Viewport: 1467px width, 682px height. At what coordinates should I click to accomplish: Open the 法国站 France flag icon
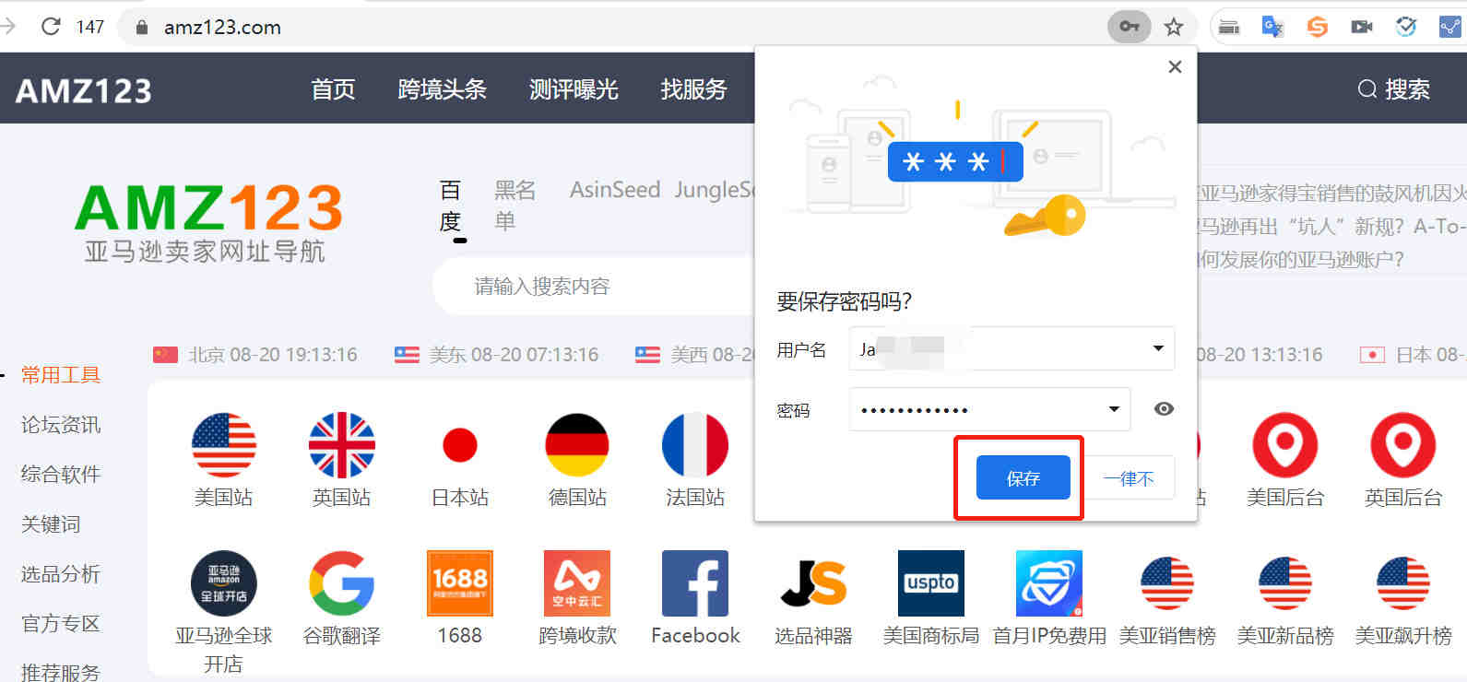[x=695, y=445]
